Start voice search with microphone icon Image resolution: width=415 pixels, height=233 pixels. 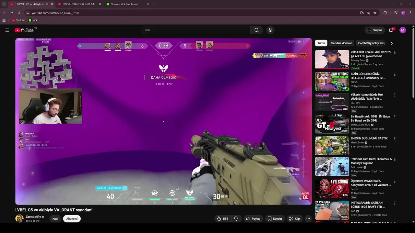coord(270,30)
